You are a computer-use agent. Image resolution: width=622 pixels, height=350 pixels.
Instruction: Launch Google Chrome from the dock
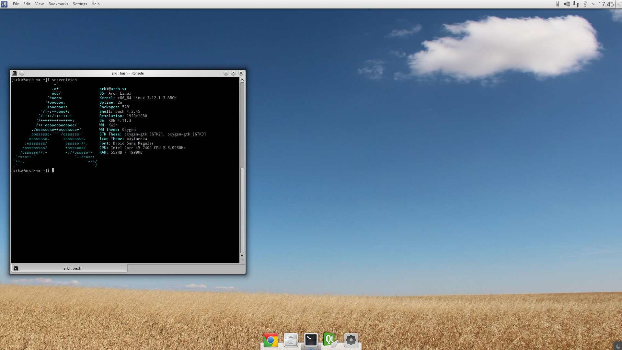point(271,340)
